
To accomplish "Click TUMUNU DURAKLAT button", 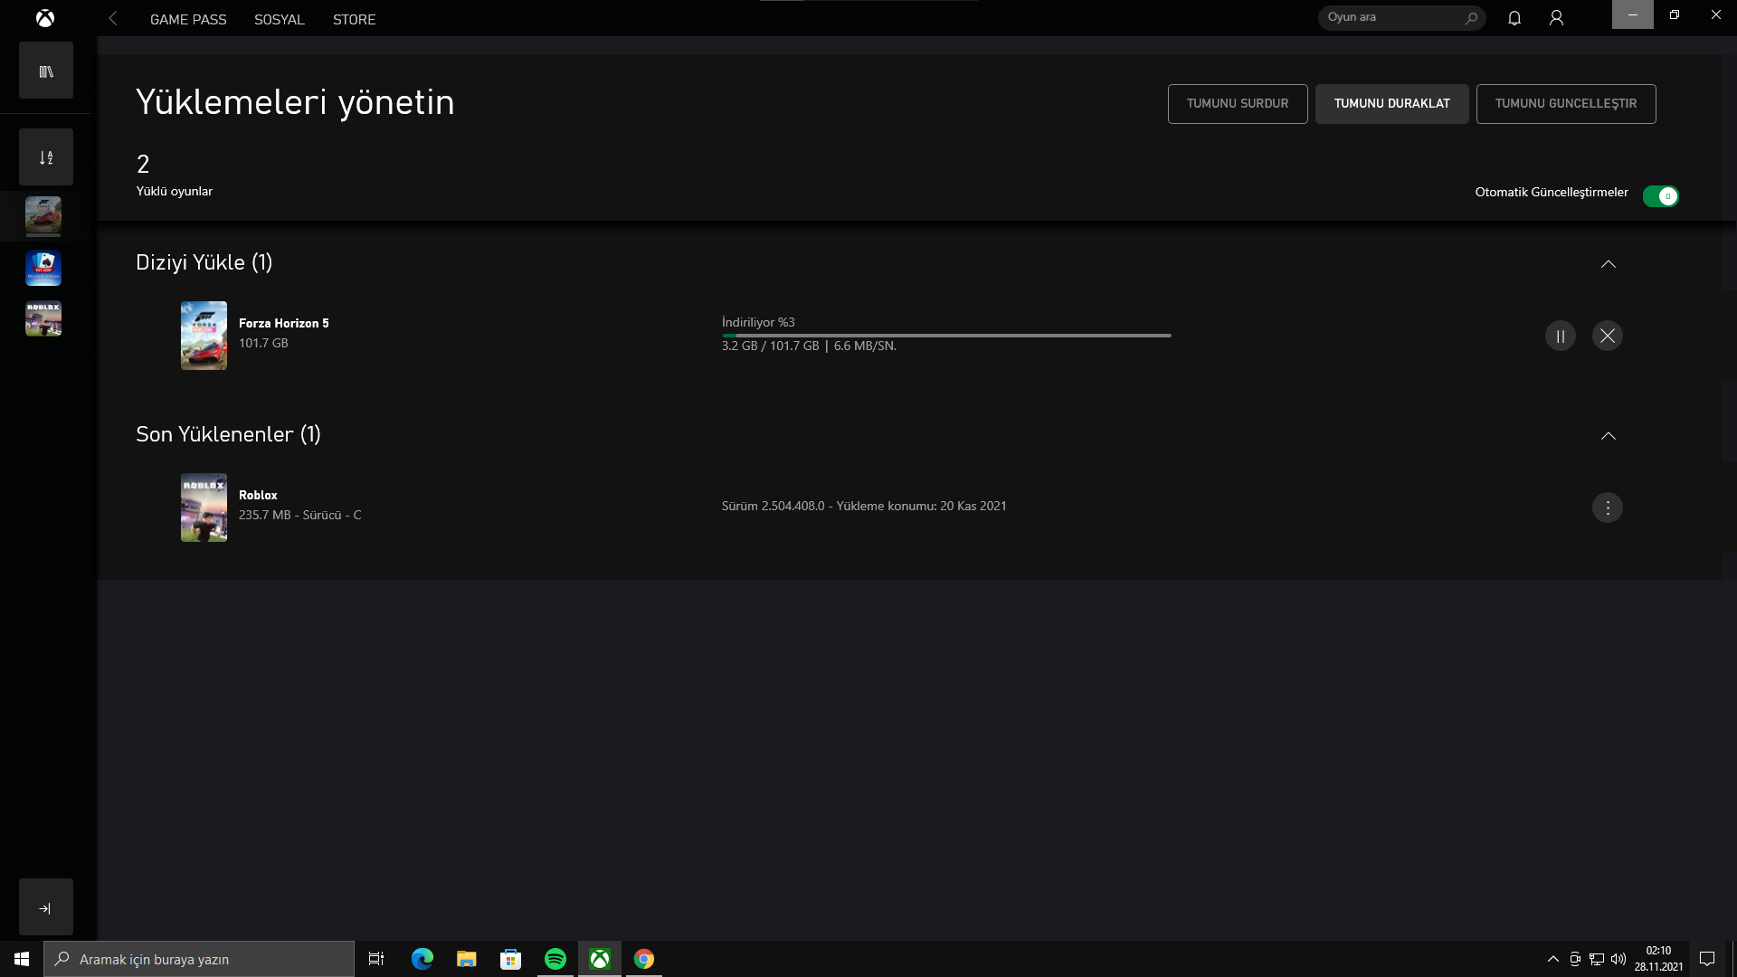I will (x=1391, y=104).
